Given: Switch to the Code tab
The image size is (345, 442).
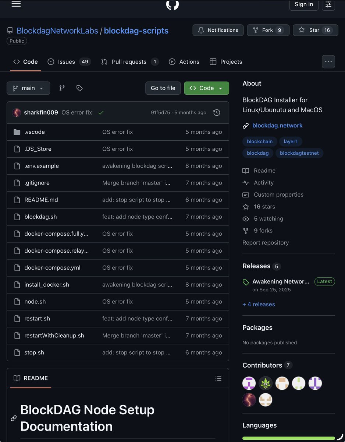Looking at the screenshot, I should click(x=25, y=62).
